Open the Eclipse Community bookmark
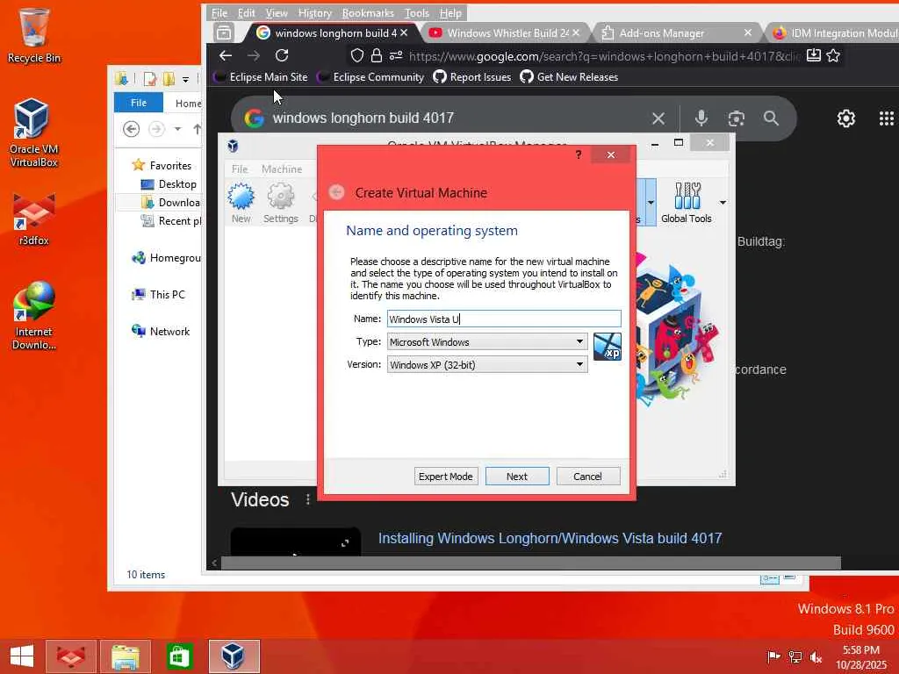 coord(371,77)
